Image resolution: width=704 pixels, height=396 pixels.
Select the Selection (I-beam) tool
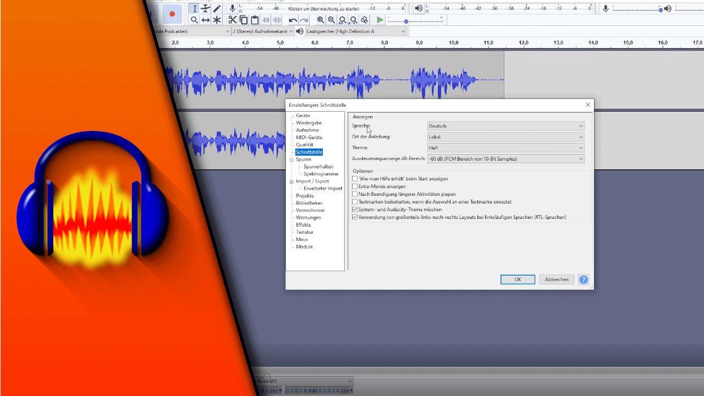(x=195, y=8)
